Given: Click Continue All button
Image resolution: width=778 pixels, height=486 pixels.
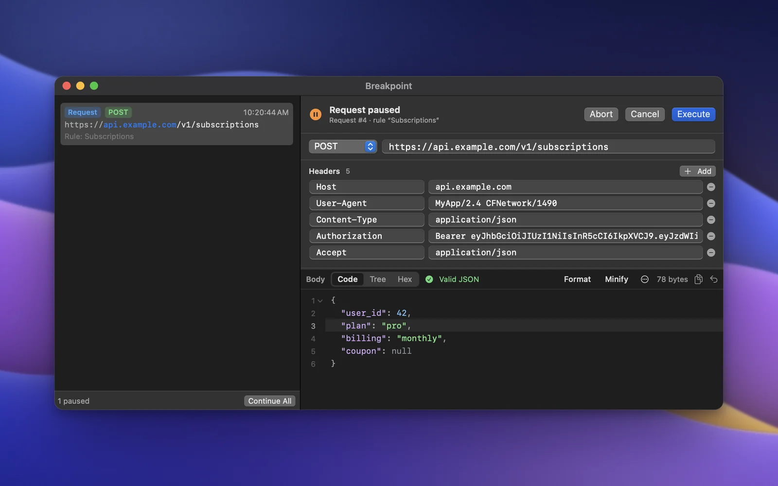Looking at the screenshot, I should (269, 401).
